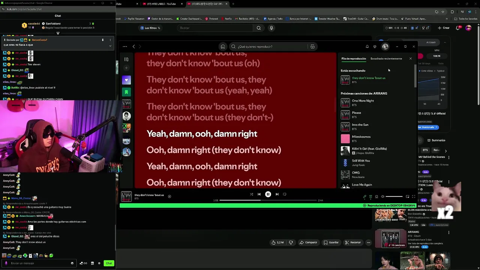Seek in the song progress bar
Screen dimensions: 480x270
click(x=268, y=200)
